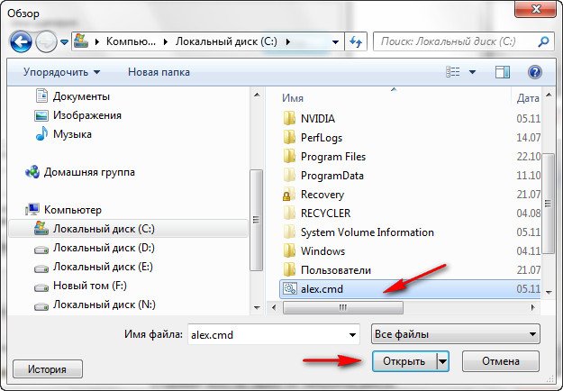Screen dimensions: 563x391
Task: Click the Документы library icon
Action: 41,95
